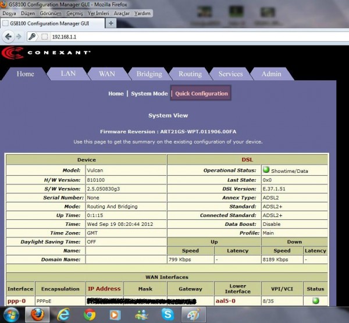Open the Quick Configuration link

[x=201, y=94]
